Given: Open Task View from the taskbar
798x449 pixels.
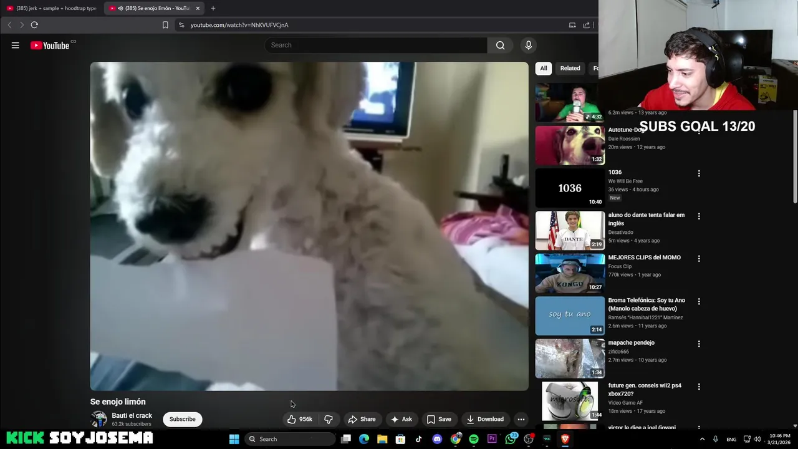Looking at the screenshot, I should click(346, 439).
